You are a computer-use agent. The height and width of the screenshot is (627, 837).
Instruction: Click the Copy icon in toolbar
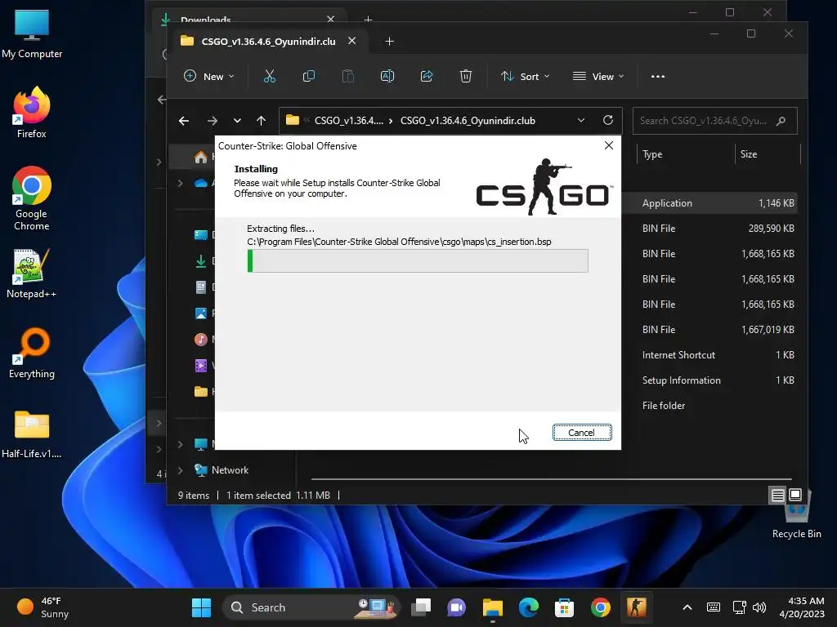pos(308,76)
